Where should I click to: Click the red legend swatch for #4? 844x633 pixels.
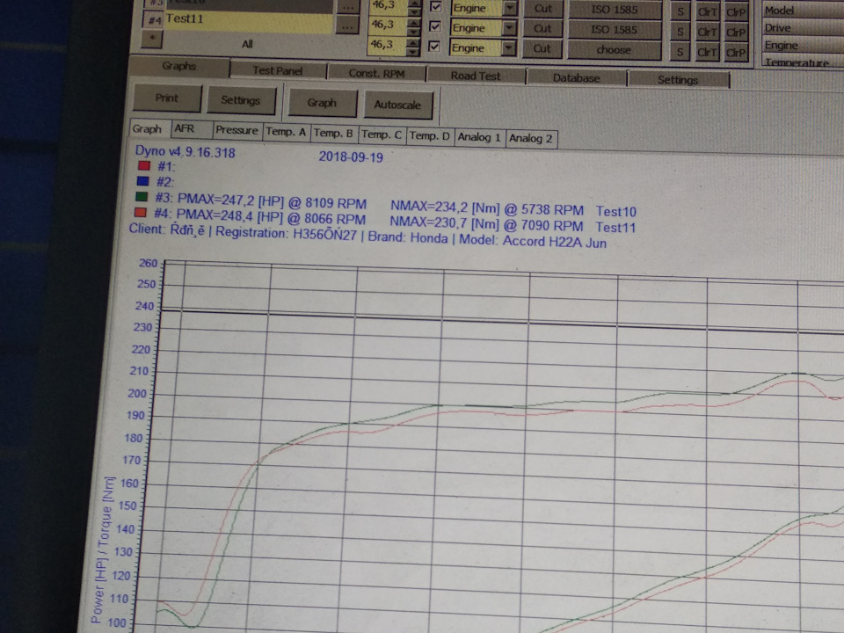pyautogui.click(x=141, y=213)
